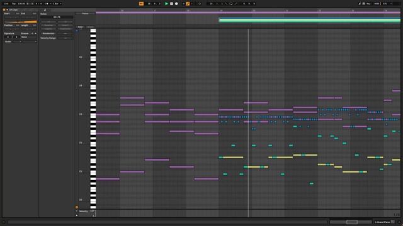
Task: Click the computer MIDI keyboard icon
Action: (x=364, y=4)
